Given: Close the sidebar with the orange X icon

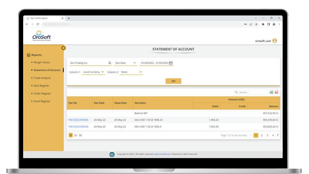Looking at the screenshot, I should click(63, 48).
